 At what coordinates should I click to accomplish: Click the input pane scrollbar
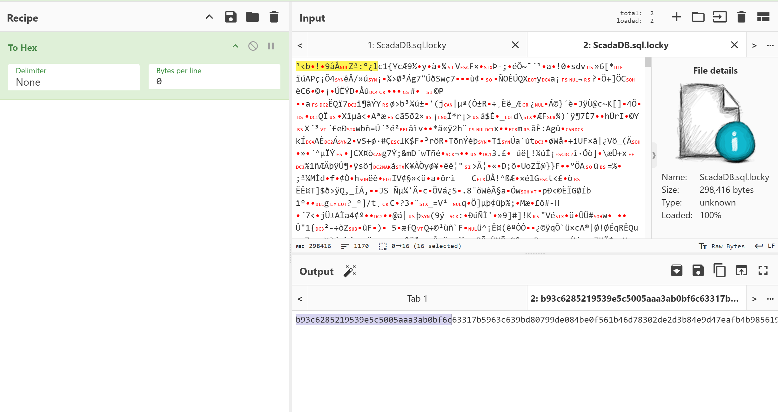tap(648, 62)
